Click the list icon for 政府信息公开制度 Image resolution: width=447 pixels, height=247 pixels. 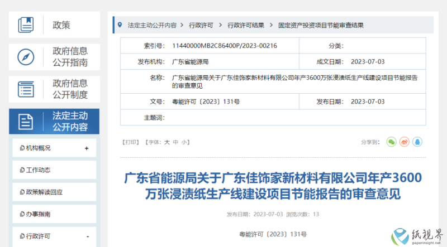click(26, 89)
